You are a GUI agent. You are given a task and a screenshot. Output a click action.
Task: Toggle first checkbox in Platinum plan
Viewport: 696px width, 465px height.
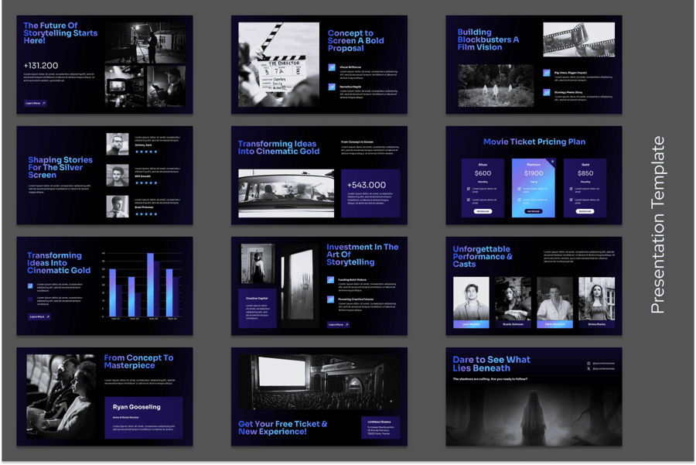point(520,189)
